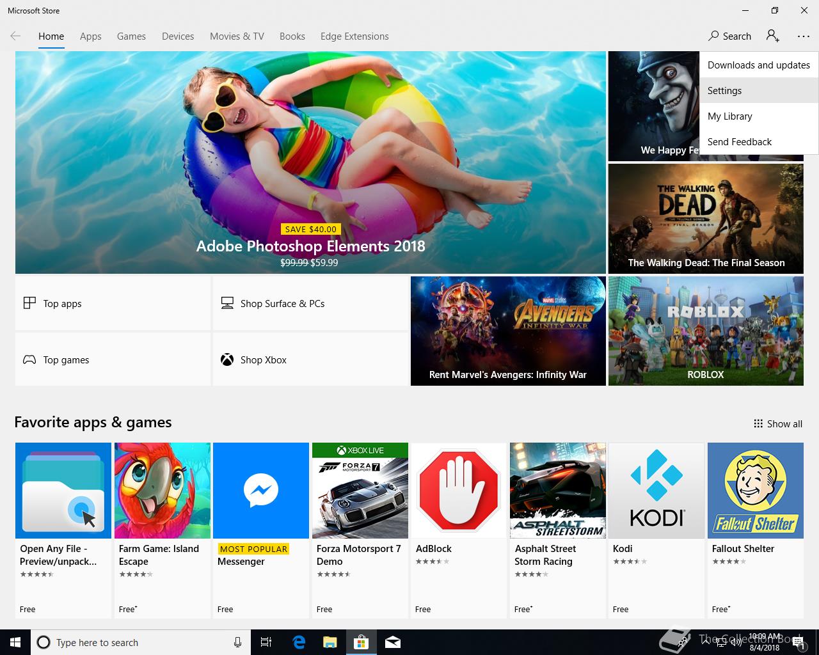Open the Books tab
Image resolution: width=819 pixels, height=655 pixels.
pos(292,36)
